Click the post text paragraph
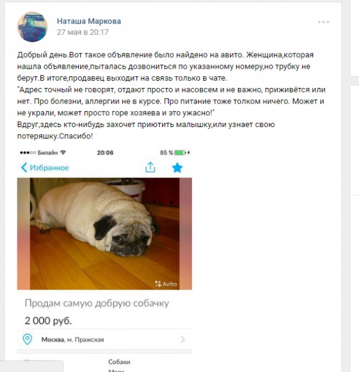Image resolution: width=359 pixels, height=372 pixels. click(171, 95)
